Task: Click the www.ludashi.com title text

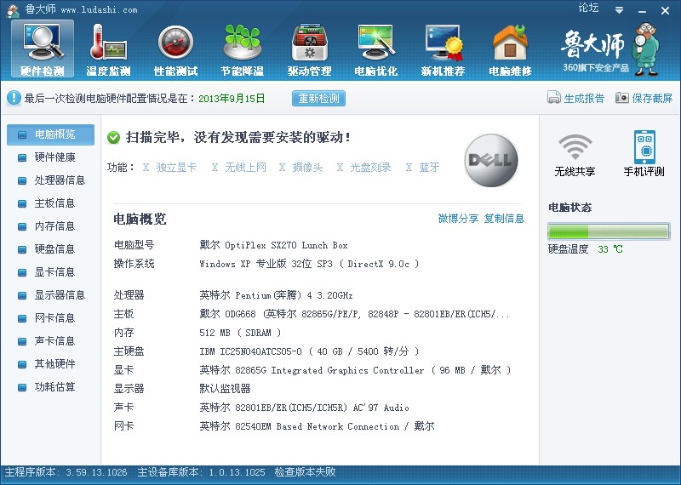Action: (99, 10)
